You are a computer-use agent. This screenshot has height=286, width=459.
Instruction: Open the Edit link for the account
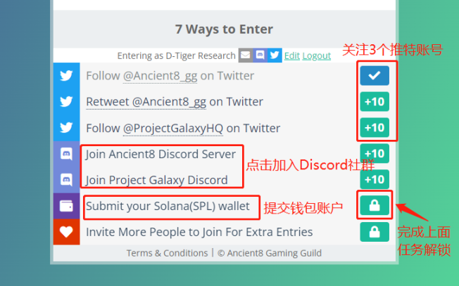point(292,56)
